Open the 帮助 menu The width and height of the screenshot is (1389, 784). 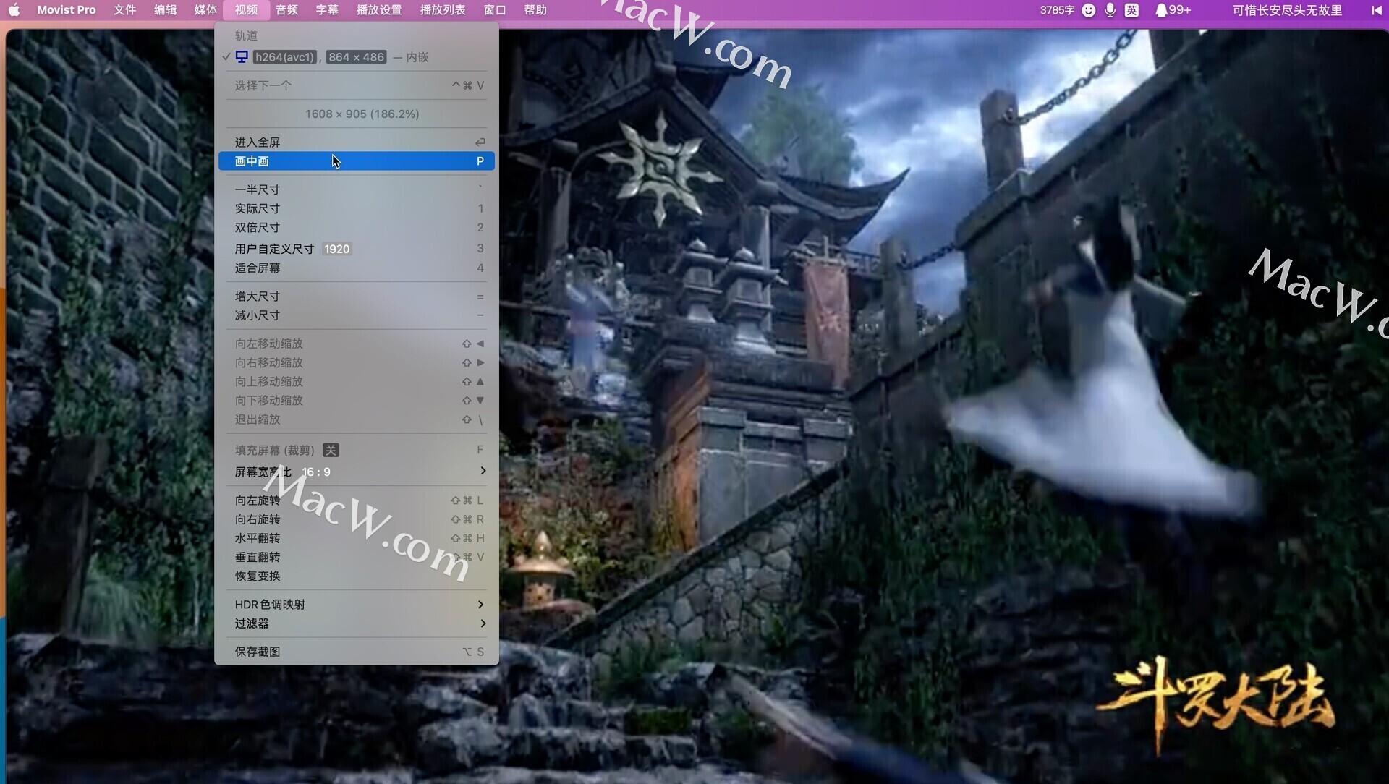coord(535,10)
